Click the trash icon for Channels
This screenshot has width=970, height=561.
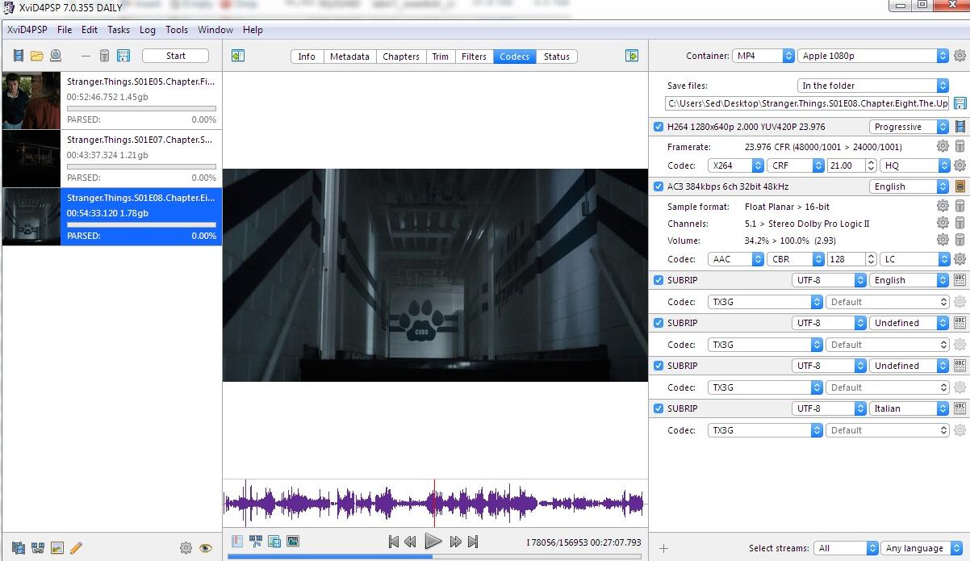(x=960, y=224)
